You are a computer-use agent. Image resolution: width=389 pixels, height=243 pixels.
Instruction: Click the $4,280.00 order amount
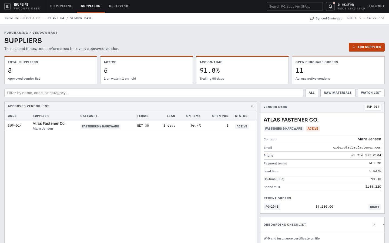pos(324,207)
